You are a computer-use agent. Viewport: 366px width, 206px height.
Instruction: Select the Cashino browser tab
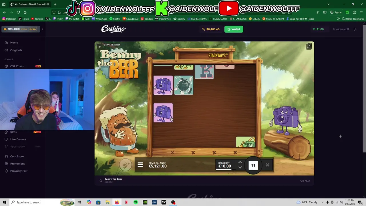click(29, 4)
